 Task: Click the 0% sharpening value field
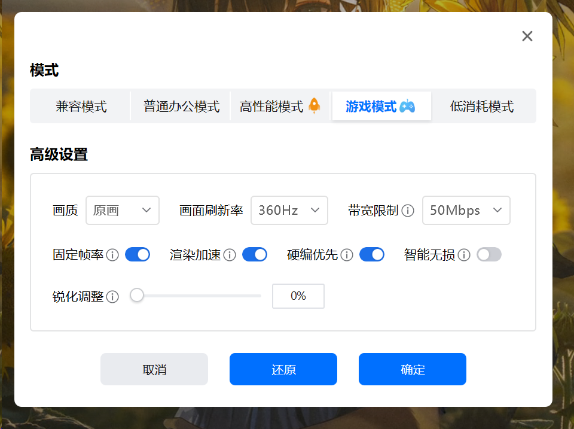(x=298, y=296)
